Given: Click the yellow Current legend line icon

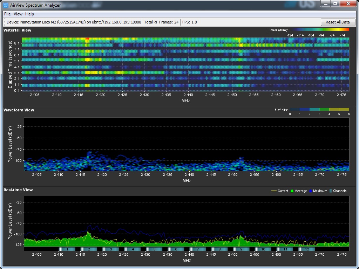Looking at the screenshot, I should click(x=274, y=191).
